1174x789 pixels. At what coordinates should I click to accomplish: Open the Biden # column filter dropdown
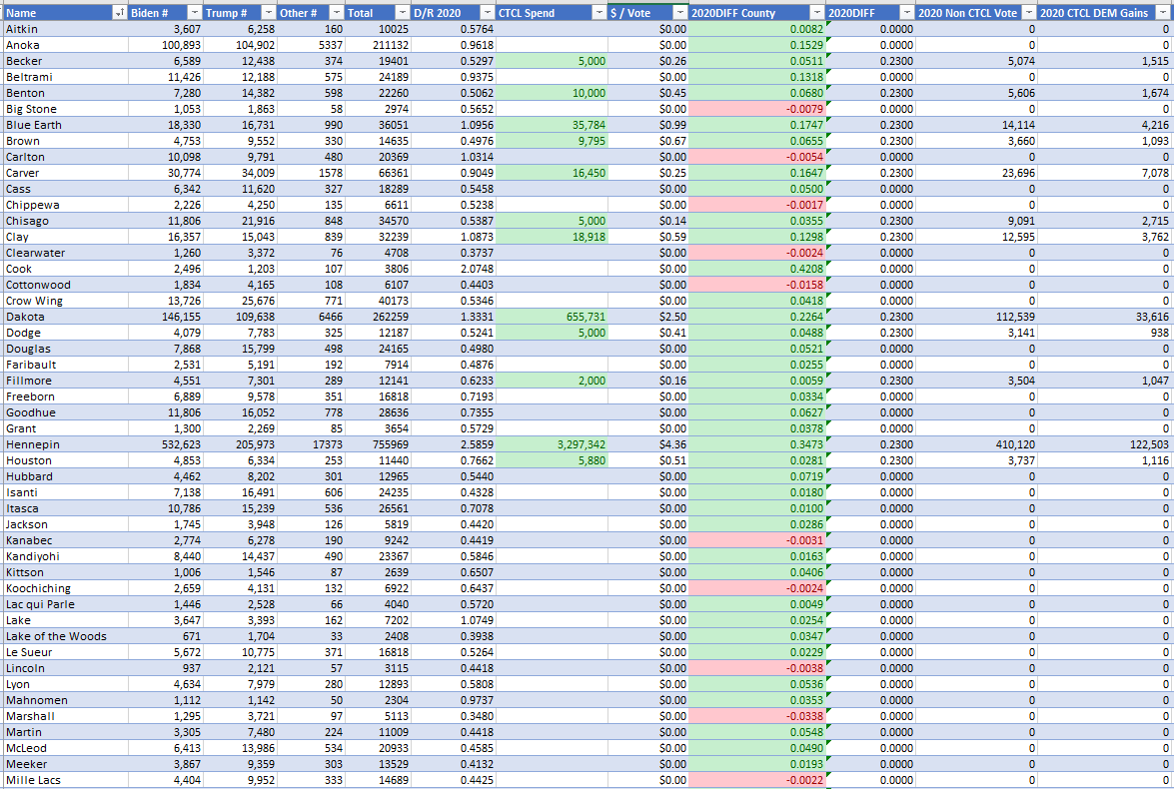click(194, 13)
